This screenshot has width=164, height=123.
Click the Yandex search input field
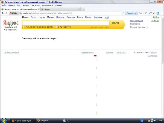click(x=66, y=23)
